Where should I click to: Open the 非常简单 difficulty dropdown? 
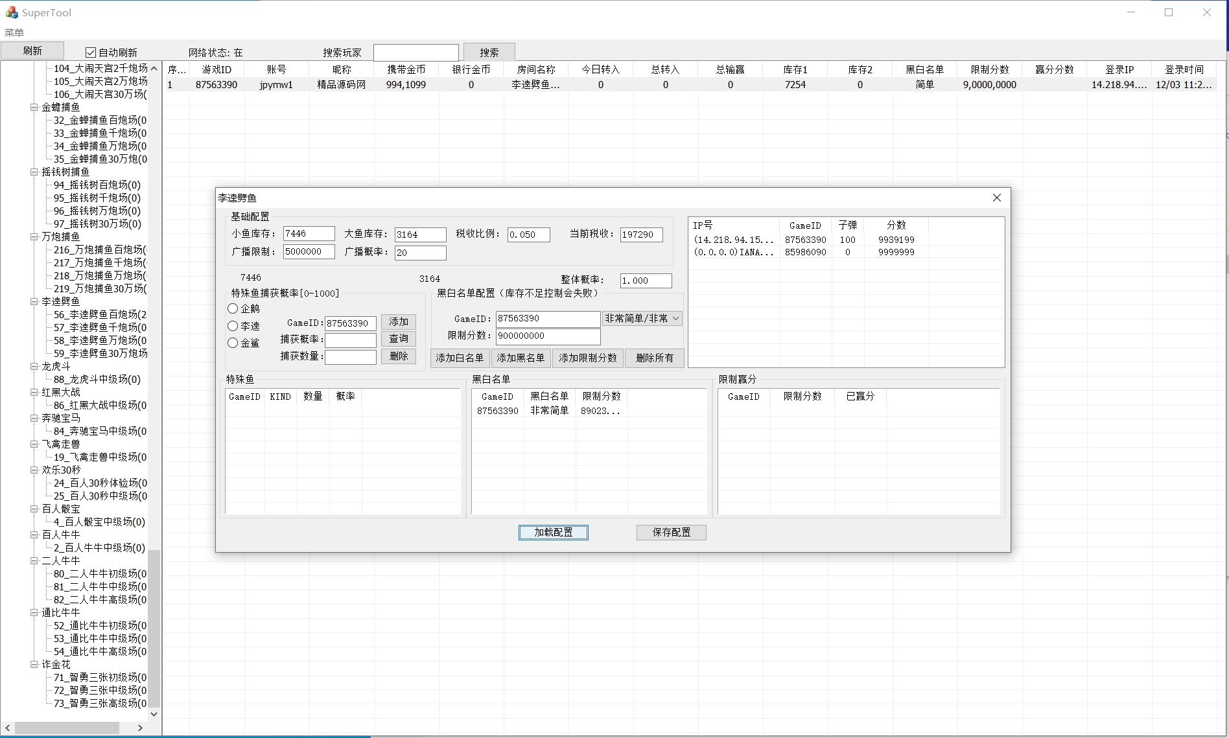tap(642, 318)
